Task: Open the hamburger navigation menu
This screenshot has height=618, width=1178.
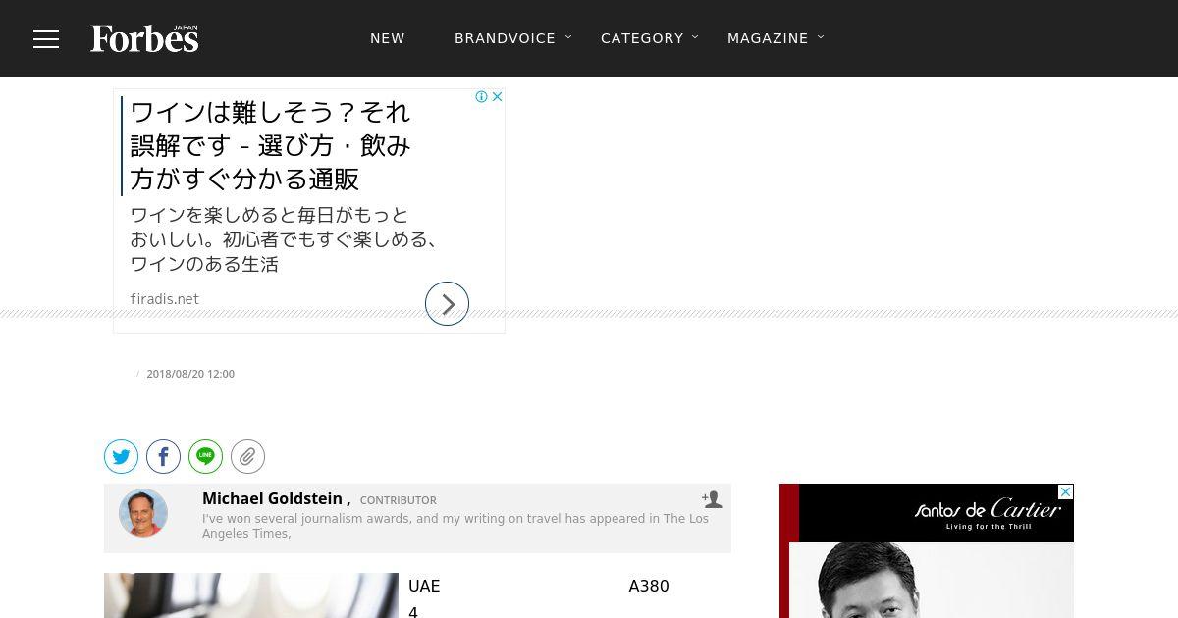Action: (46, 39)
